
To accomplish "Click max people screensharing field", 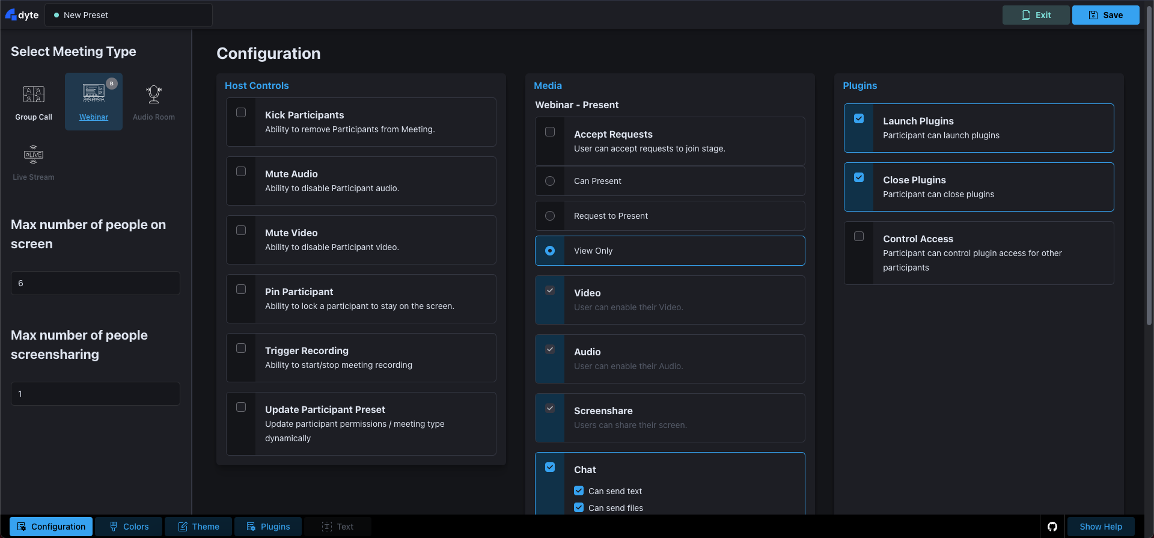I will pos(96,394).
